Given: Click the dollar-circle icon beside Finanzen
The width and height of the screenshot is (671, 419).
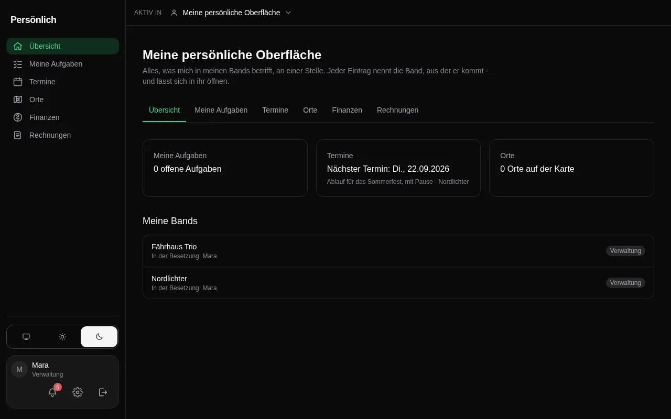Looking at the screenshot, I should coord(18,117).
